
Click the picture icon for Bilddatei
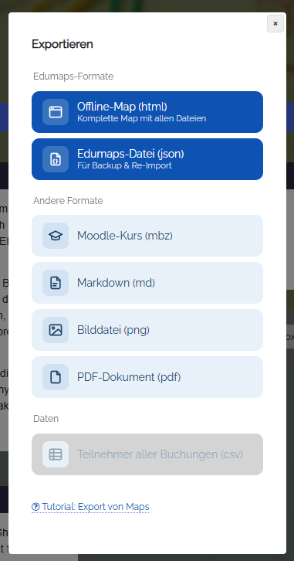tap(56, 330)
